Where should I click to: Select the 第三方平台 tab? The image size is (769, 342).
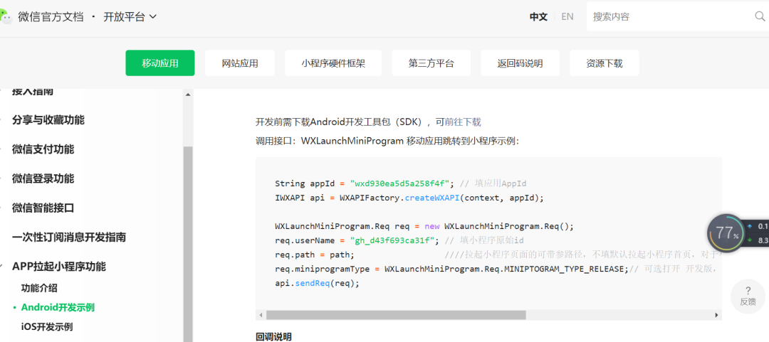pos(431,63)
